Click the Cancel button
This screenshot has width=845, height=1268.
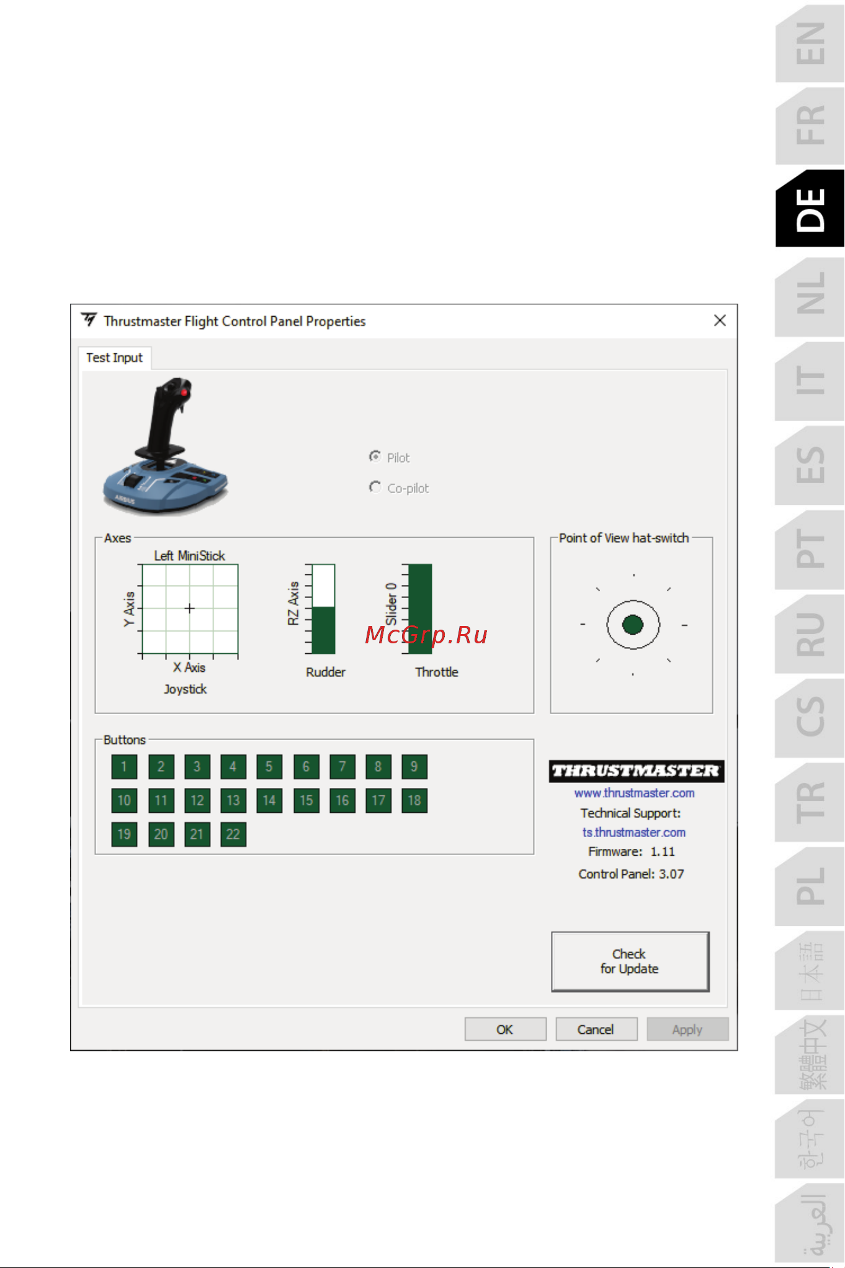click(596, 1029)
